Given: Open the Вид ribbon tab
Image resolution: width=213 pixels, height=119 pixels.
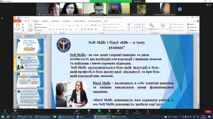Looking at the screenshot, I should (x=106, y=21).
